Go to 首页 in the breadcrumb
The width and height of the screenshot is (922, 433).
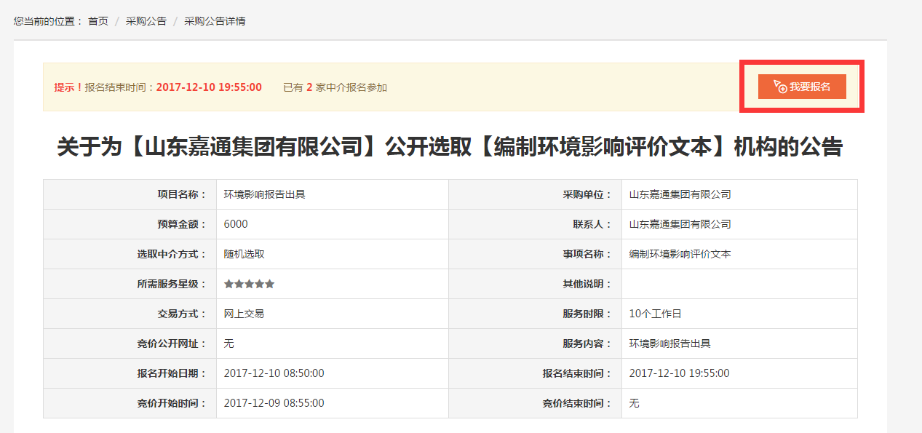click(98, 21)
